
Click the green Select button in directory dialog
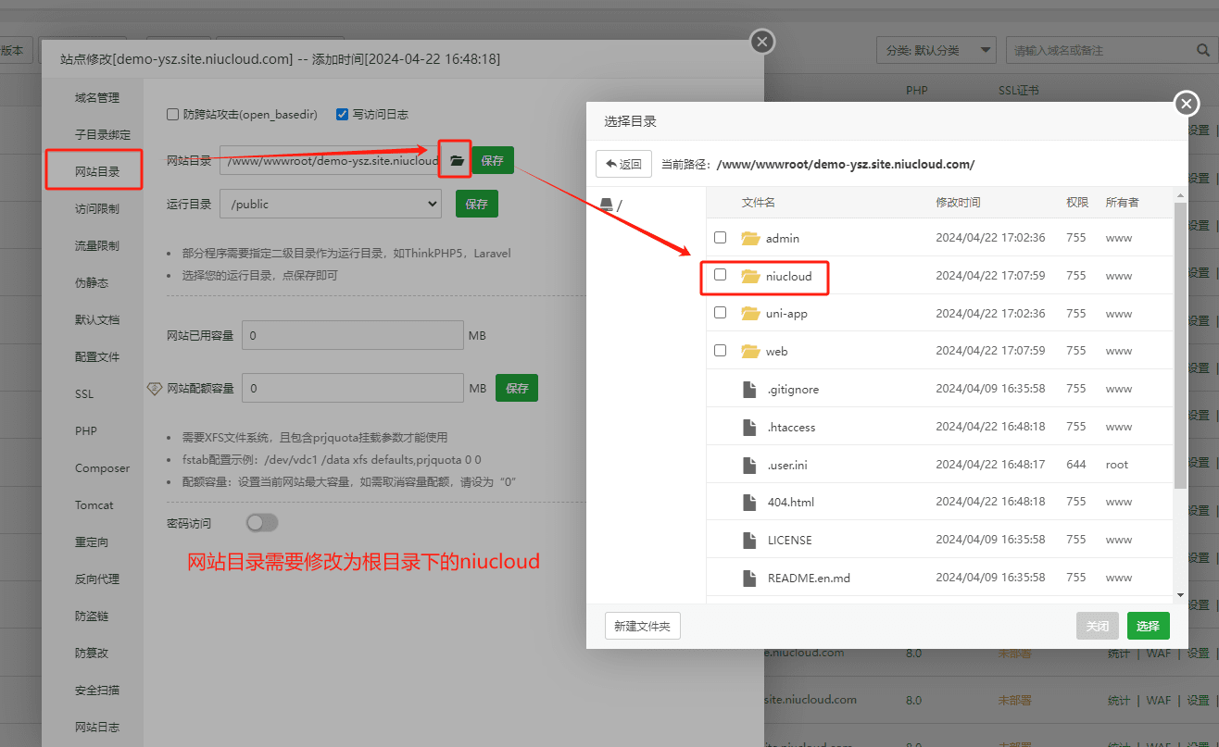[1148, 626]
